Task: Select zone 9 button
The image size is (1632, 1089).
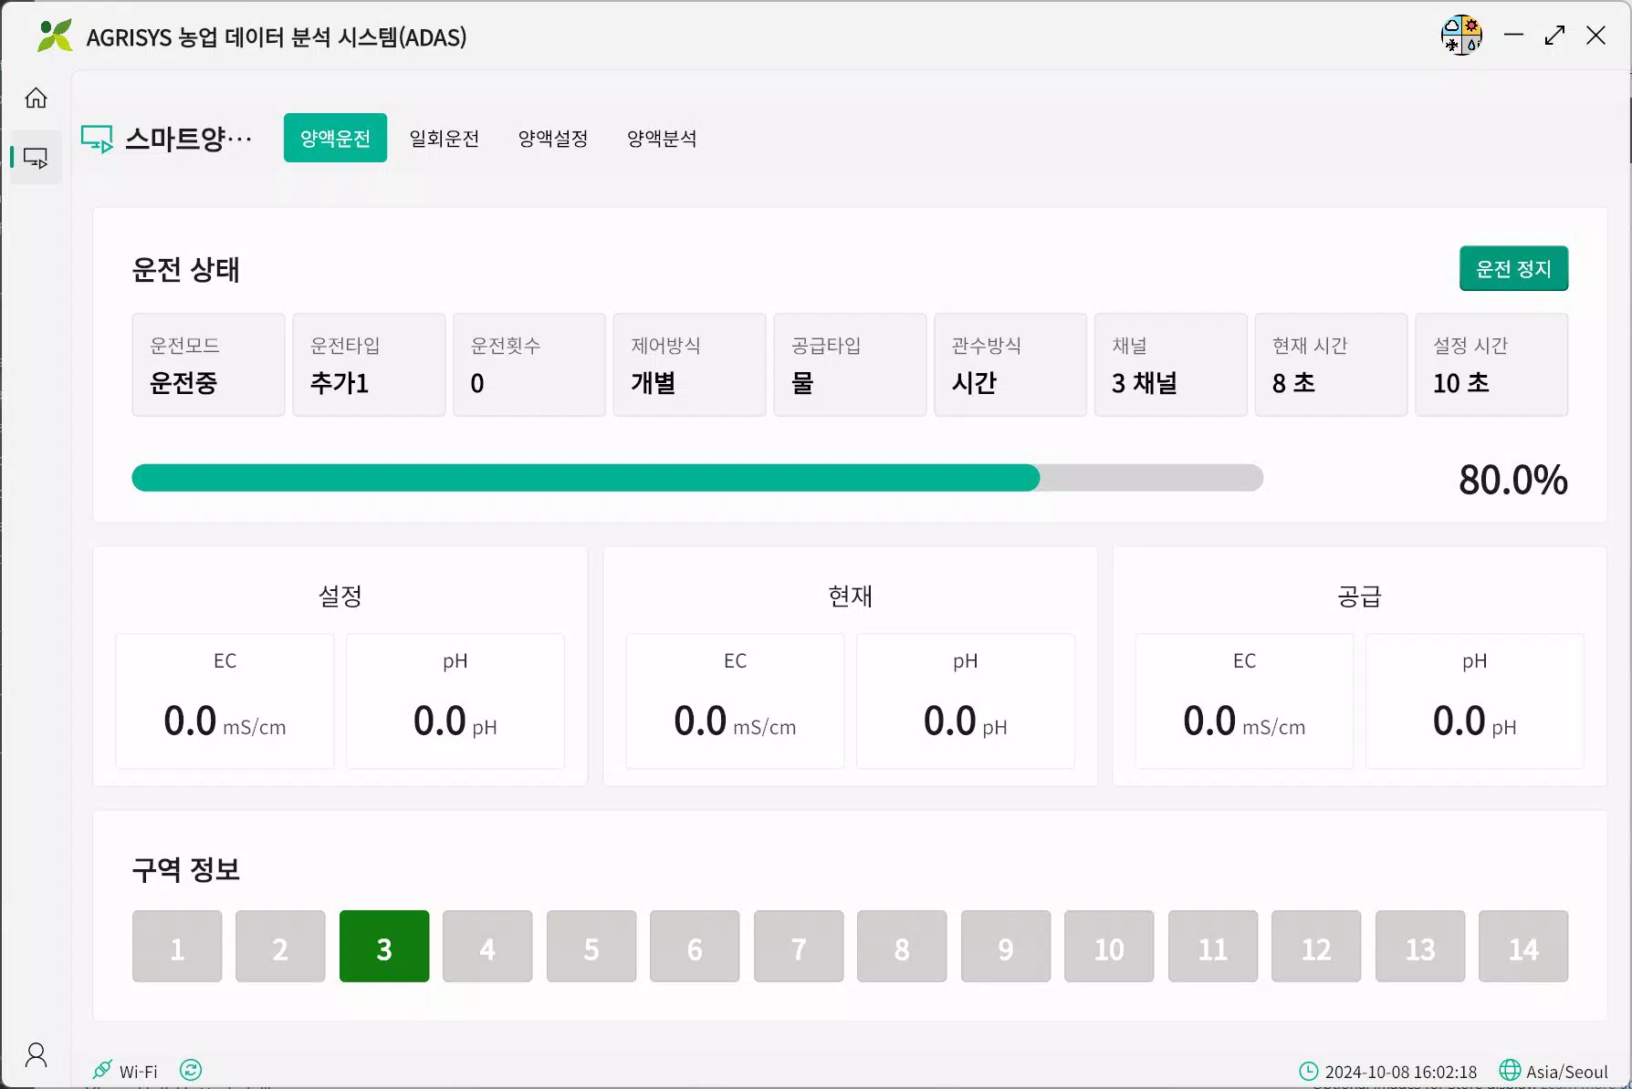Action: point(1006,946)
